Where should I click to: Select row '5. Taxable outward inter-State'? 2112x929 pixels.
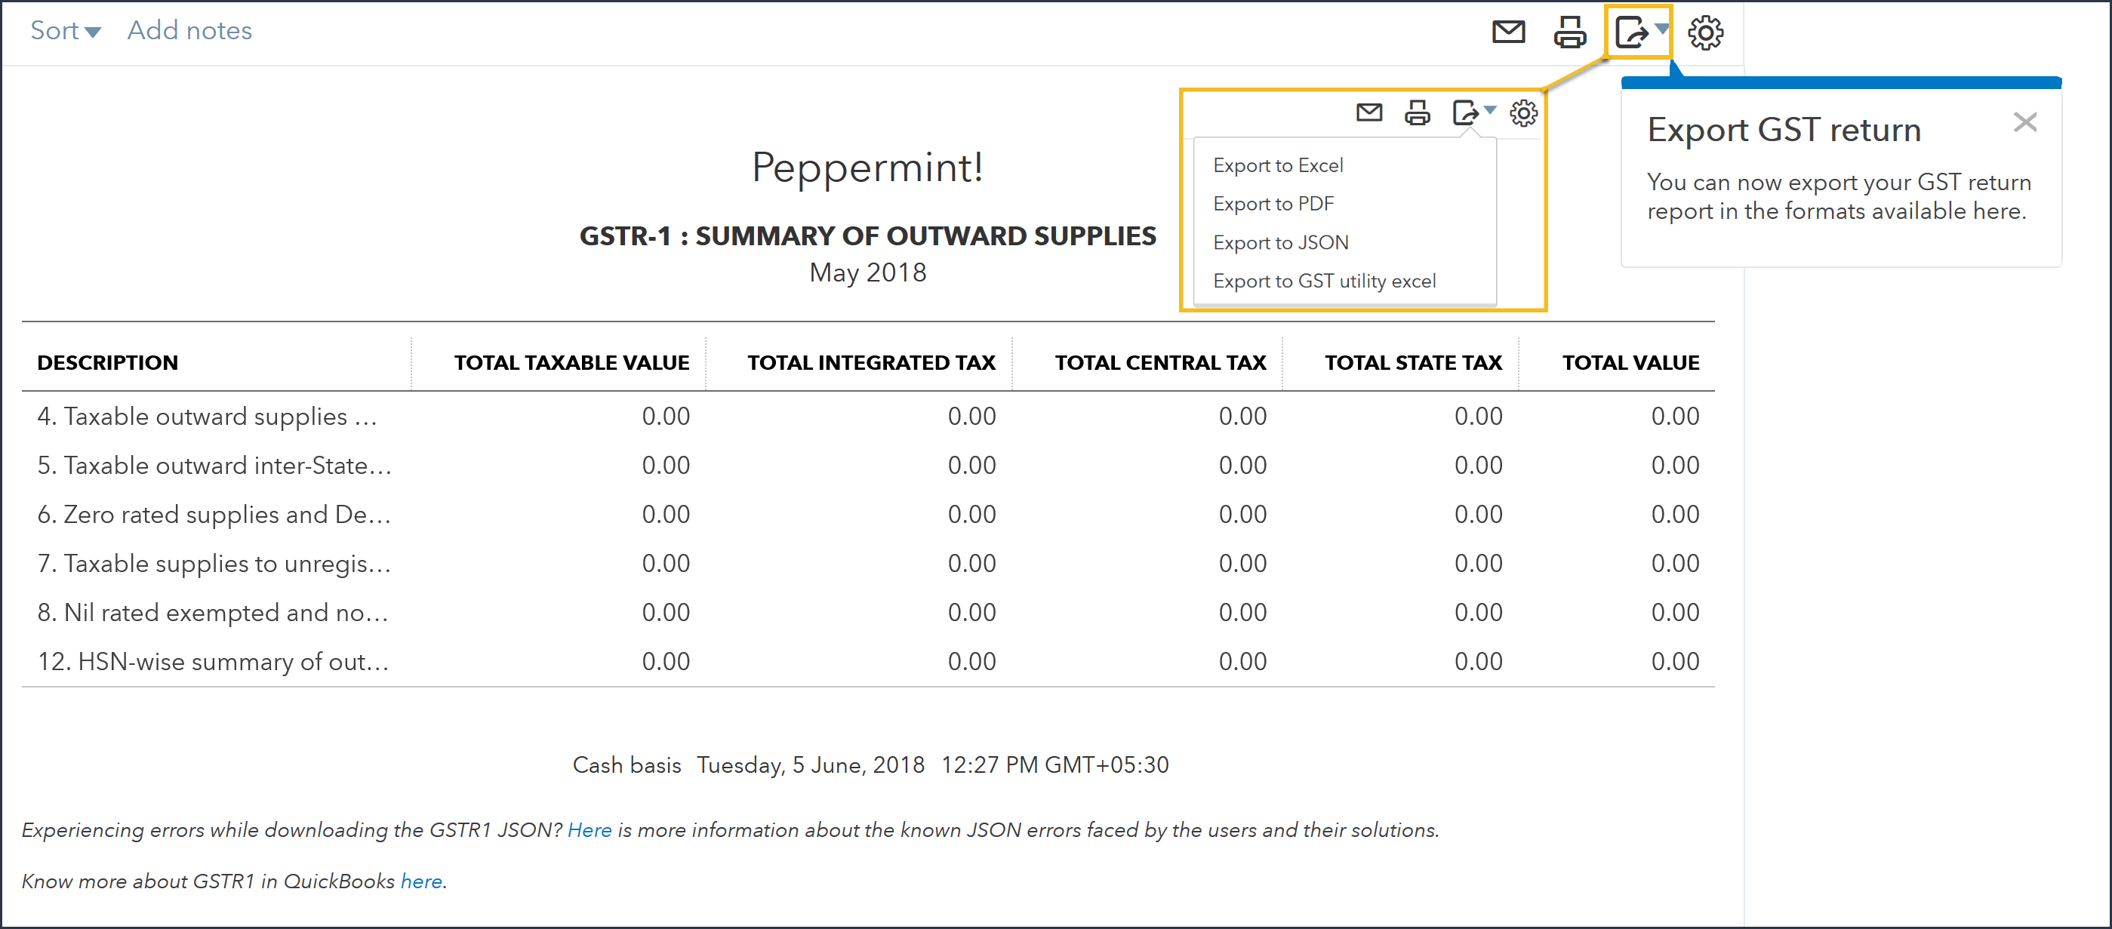click(x=868, y=465)
